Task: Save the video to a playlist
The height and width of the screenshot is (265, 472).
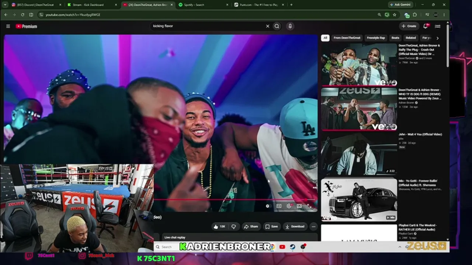Action: pyautogui.click(x=271, y=227)
